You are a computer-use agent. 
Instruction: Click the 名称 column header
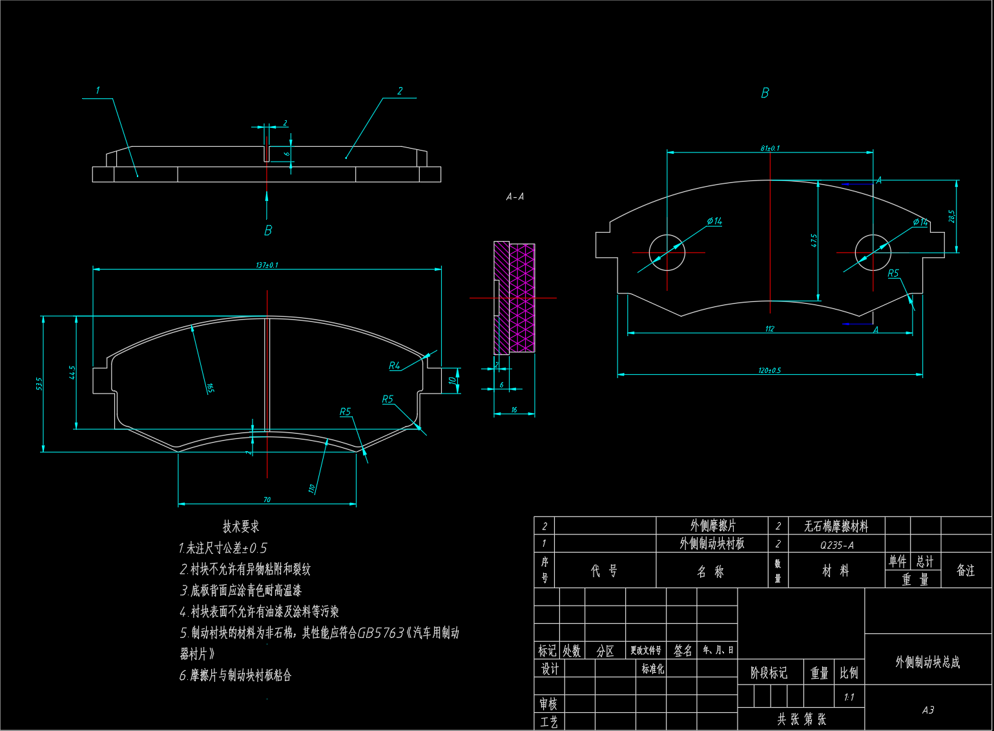[x=710, y=571]
